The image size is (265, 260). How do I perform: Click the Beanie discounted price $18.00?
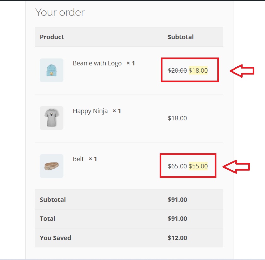pyautogui.click(x=198, y=70)
